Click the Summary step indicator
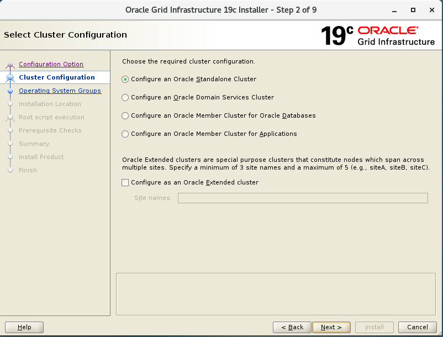This screenshot has height=337, width=443. [10, 144]
